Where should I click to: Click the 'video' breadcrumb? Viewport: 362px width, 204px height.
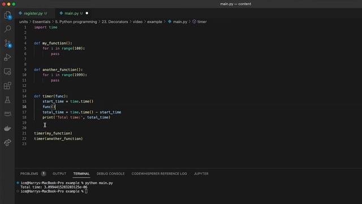pyautogui.click(x=137, y=22)
